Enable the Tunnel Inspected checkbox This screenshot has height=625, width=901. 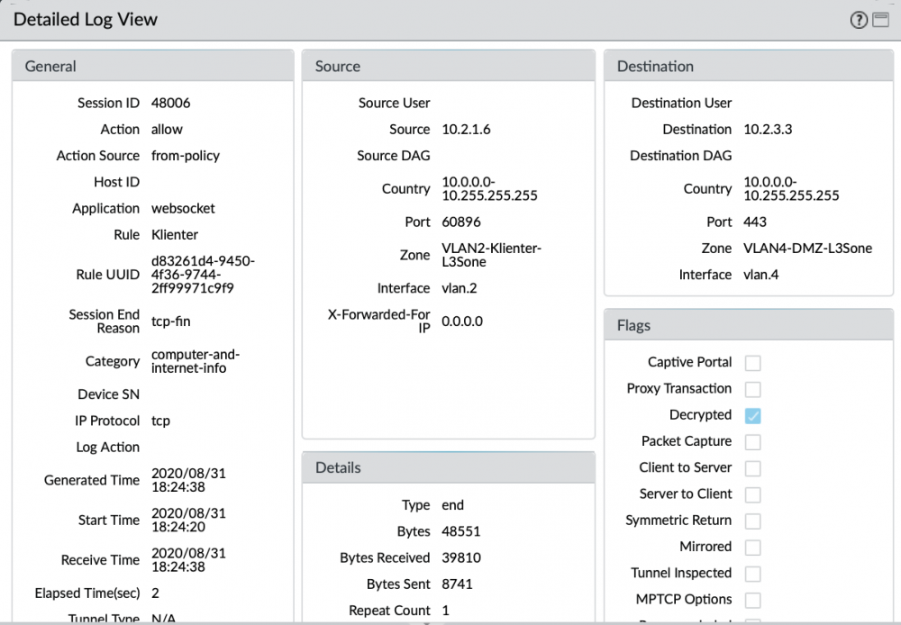(752, 574)
